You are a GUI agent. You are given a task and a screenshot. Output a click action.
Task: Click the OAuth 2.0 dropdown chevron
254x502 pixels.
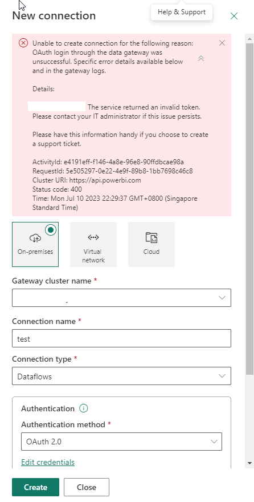pyautogui.click(x=214, y=442)
